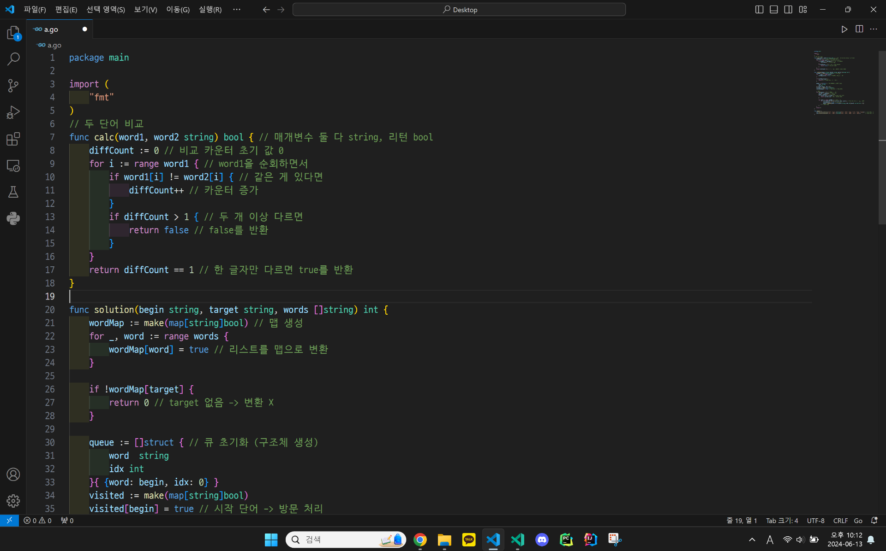Open the Accounts menu
The width and height of the screenshot is (886, 551).
point(13,475)
